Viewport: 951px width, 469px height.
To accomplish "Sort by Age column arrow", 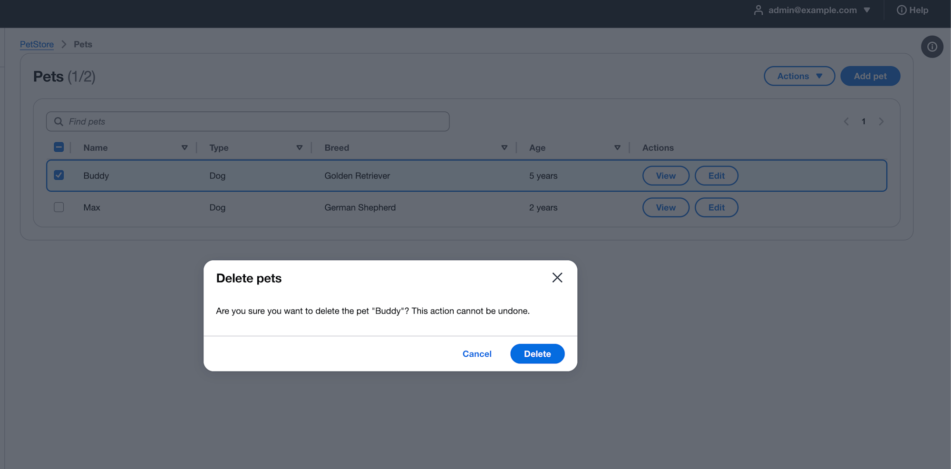I will point(617,148).
